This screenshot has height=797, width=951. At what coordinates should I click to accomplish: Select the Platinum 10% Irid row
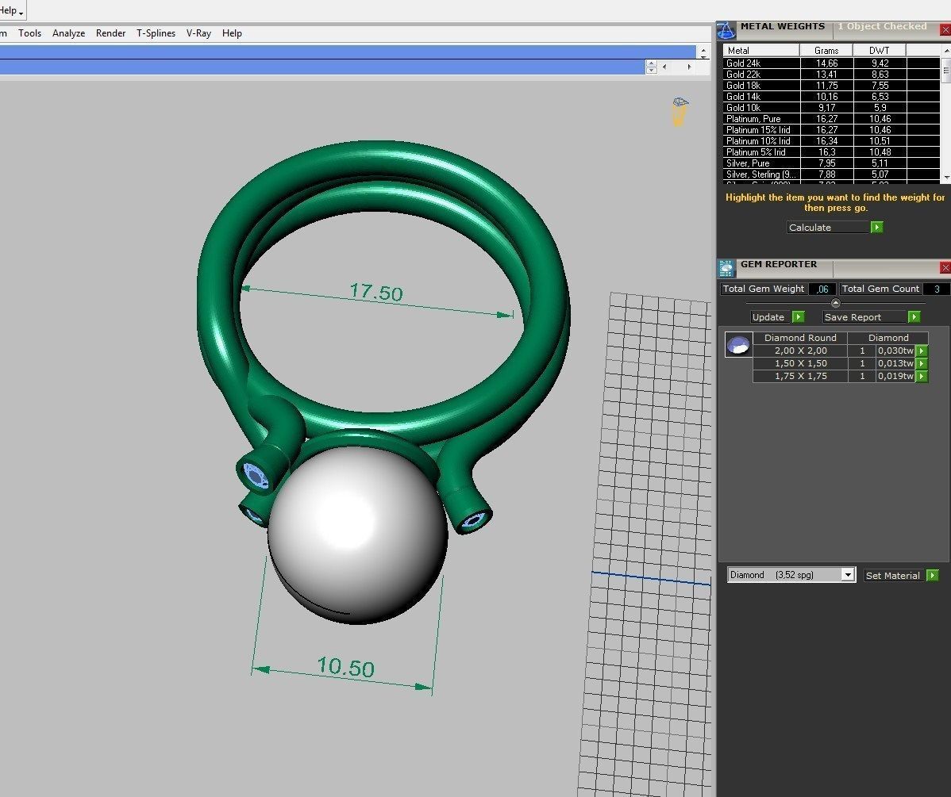tap(831, 141)
